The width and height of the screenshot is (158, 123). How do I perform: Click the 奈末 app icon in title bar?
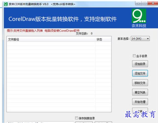[x=6, y=4]
